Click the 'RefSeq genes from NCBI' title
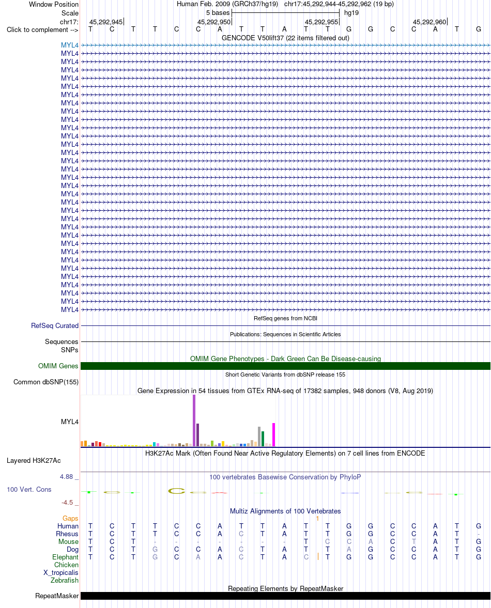Screen dimensions: 491x608 click(285, 318)
